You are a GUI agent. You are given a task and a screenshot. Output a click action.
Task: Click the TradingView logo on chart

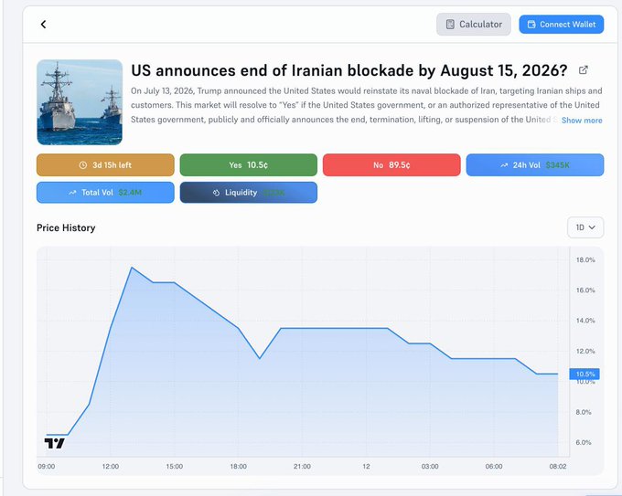(54, 443)
